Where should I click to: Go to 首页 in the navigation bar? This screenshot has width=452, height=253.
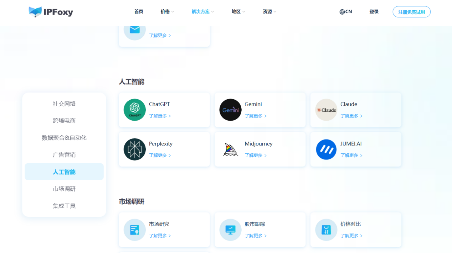pyautogui.click(x=139, y=12)
